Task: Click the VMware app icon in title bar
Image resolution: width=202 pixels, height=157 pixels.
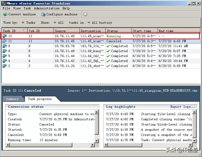Action: pyautogui.click(x=4, y=3)
